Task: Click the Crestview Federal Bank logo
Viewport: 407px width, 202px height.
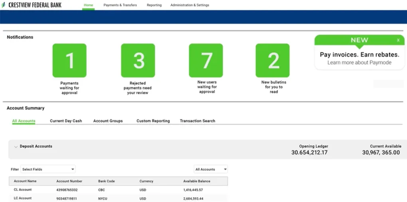Action: 32,5
